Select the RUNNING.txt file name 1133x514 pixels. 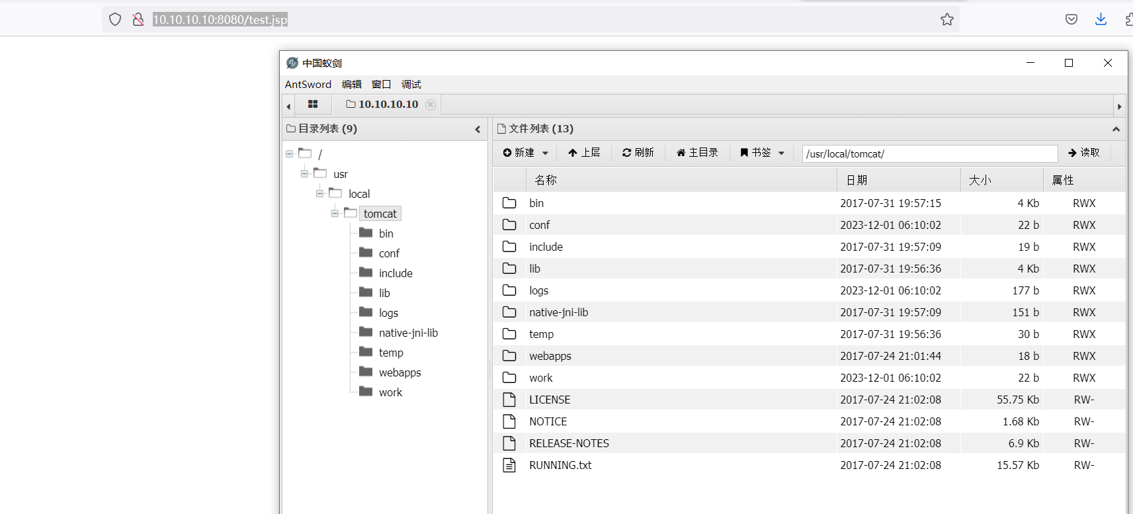561,465
